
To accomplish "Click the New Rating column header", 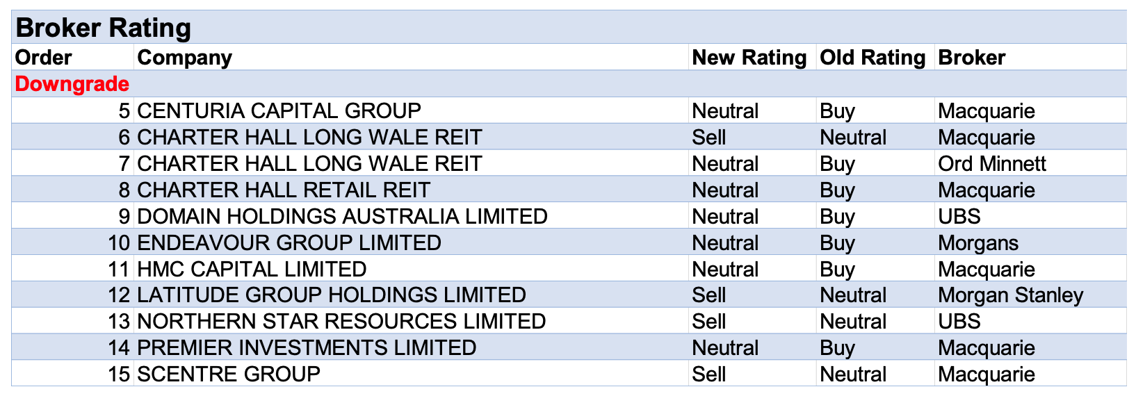I will pos(749,57).
